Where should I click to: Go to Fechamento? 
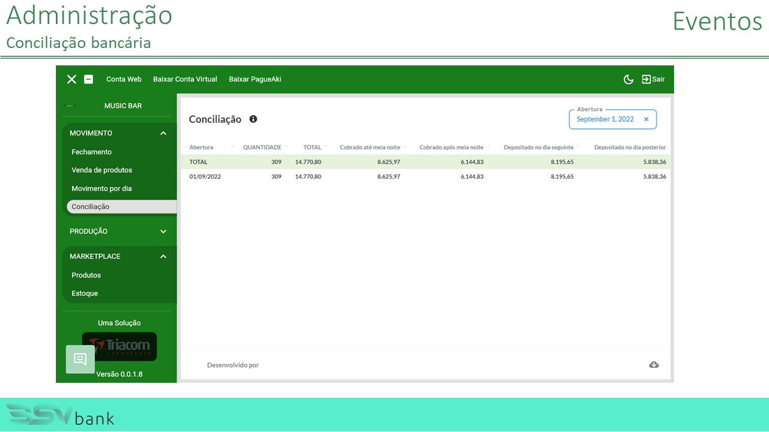pyautogui.click(x=91, y=152)
